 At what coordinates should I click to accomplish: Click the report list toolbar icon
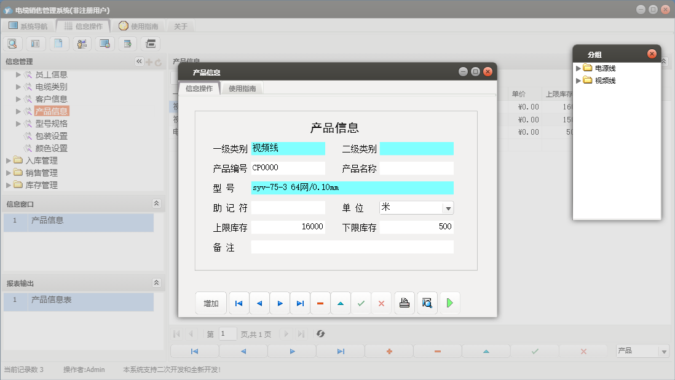coord(34,43)
